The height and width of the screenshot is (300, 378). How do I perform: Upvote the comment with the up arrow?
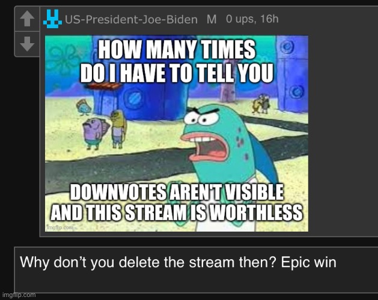pos(27,19)
